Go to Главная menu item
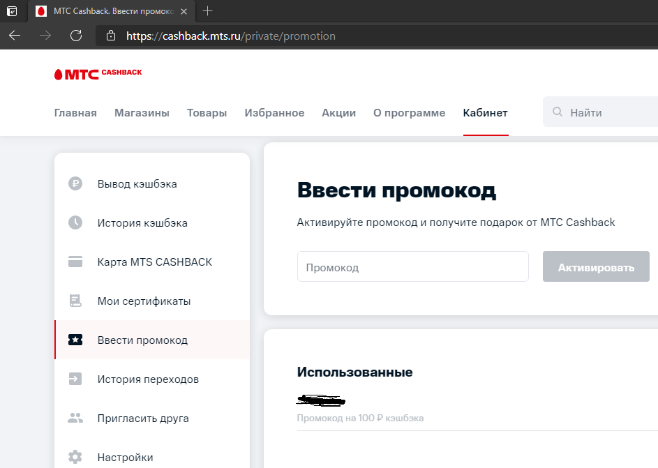This screenshot has height=468, width=658. [75, 113]
